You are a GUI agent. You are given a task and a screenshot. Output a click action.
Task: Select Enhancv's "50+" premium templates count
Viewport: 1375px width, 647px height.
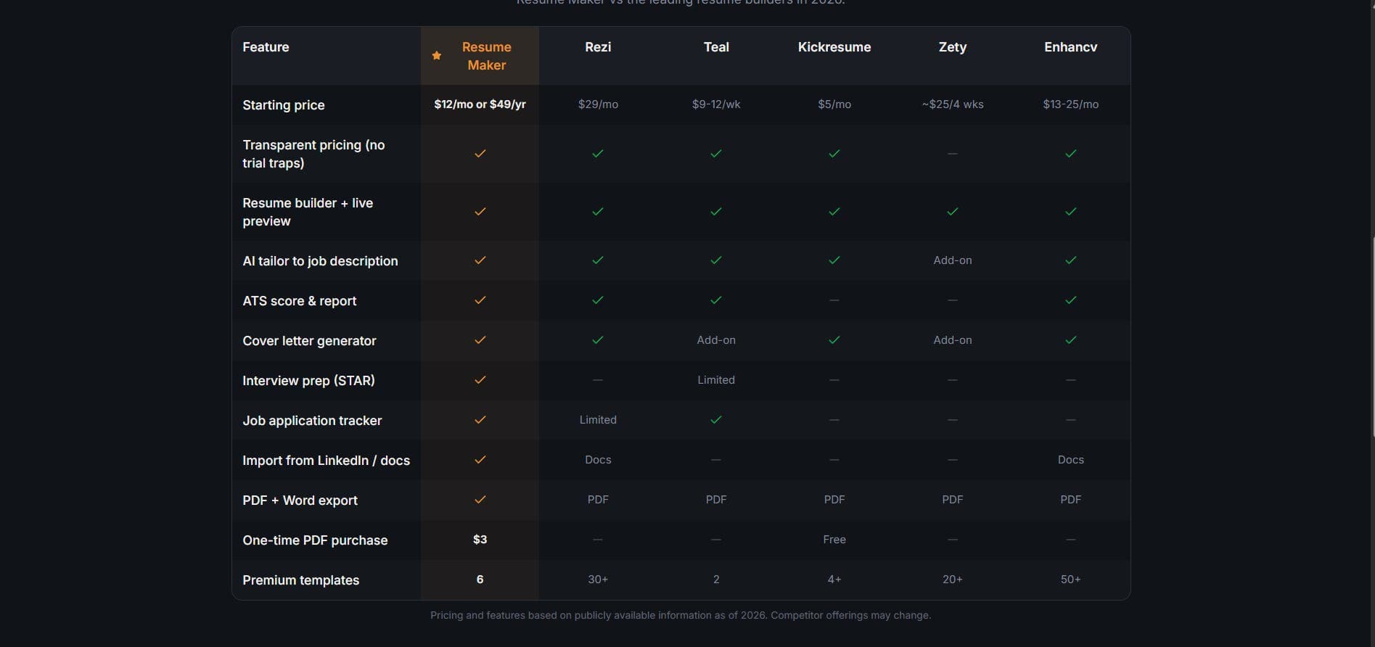pos(1071,580)
